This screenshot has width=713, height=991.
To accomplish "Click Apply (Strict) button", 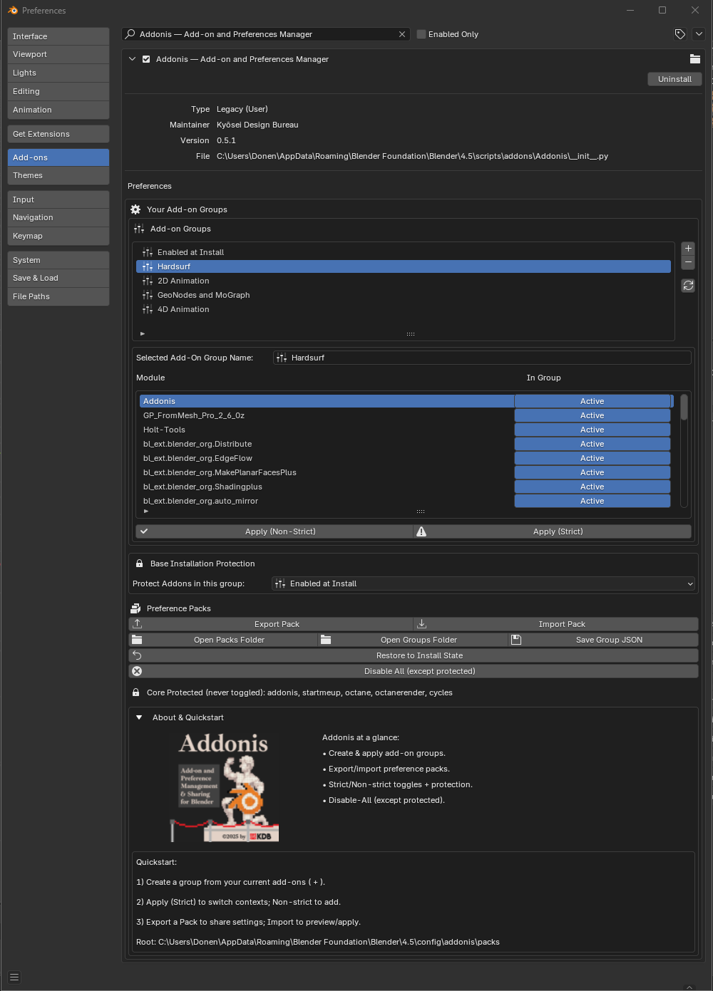I will [553, 531].
